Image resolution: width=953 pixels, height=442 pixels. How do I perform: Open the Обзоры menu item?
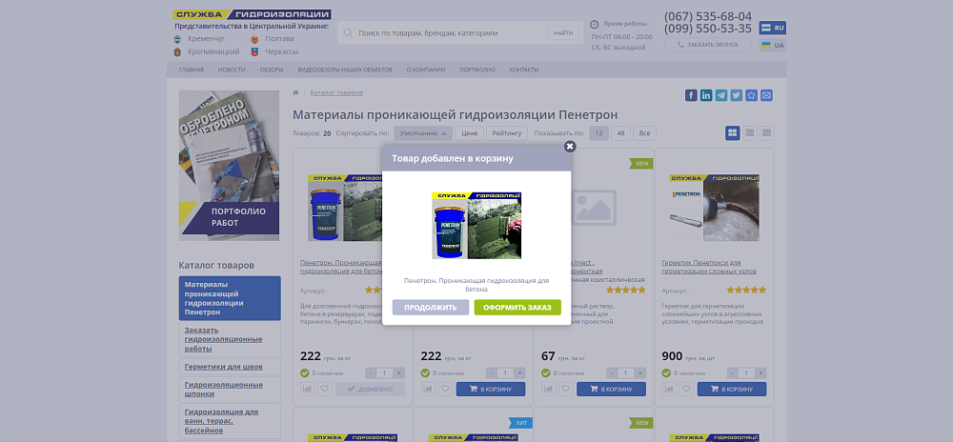pos(271,70)
